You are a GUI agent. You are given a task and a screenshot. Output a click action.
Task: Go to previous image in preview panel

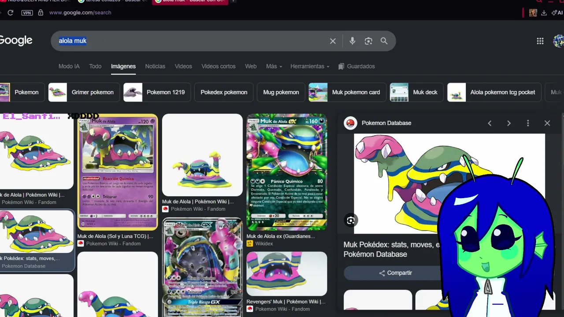click(x=490, y=123)
